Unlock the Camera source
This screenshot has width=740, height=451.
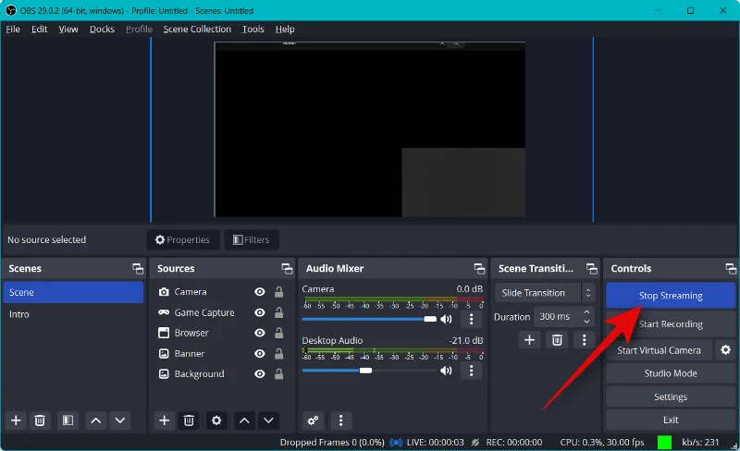point(279,292)
